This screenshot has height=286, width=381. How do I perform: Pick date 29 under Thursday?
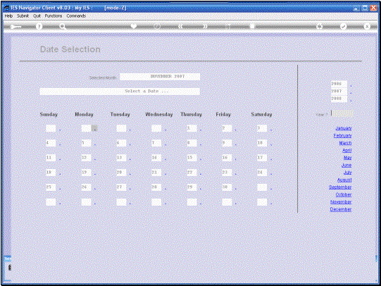(192, 187)
